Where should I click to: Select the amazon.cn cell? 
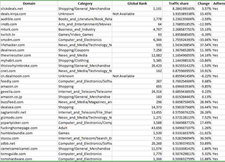click(29, 86)
